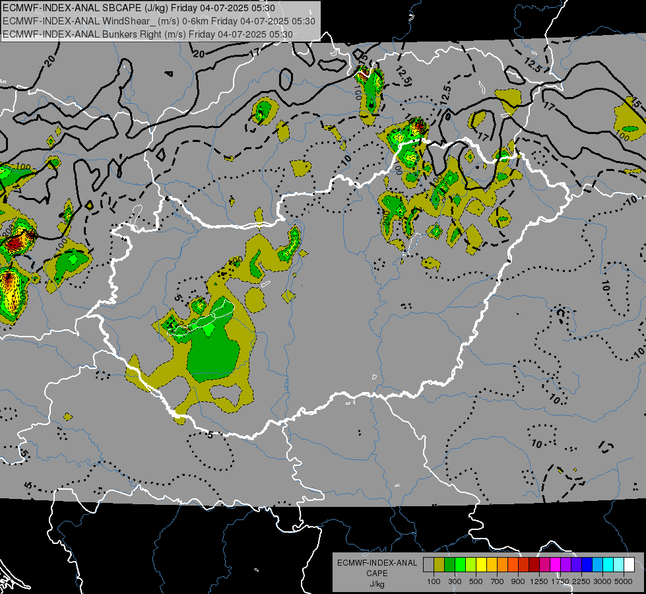Select the bright green legend swatch

460,565
